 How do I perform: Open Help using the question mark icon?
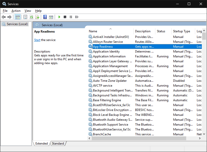(45, 17)
